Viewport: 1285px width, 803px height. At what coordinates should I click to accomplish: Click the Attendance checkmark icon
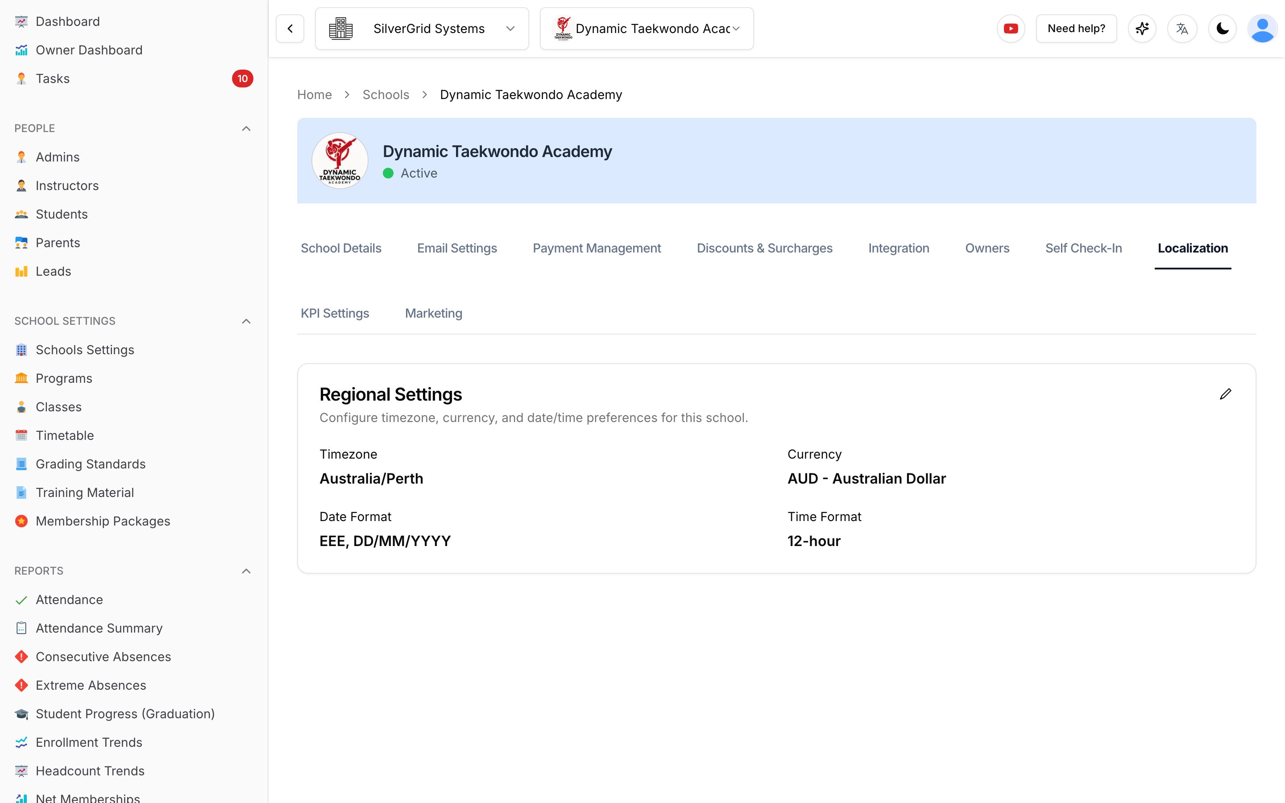[x=21, y=600]
